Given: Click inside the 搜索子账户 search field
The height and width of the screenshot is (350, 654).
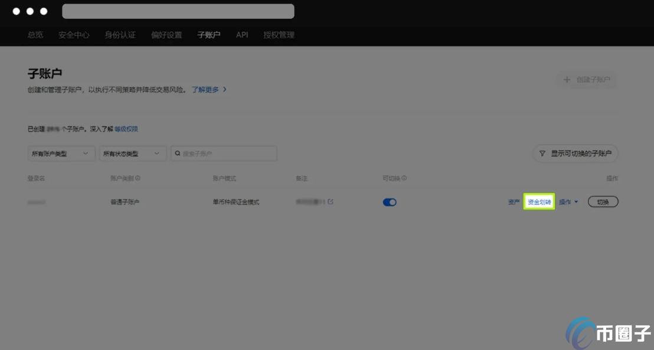Looking at the screenshot, I should pos(224,153).
